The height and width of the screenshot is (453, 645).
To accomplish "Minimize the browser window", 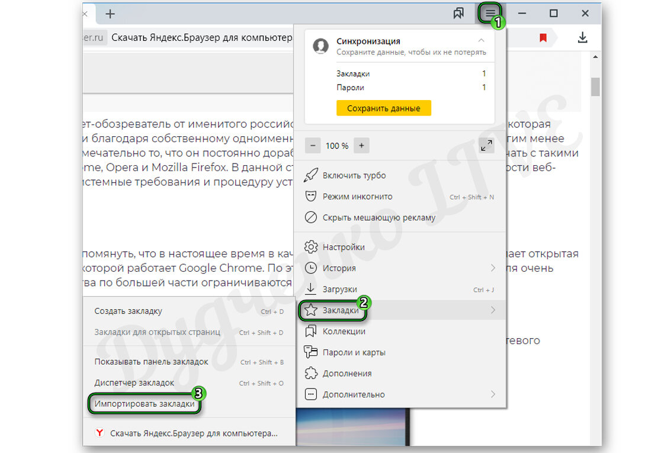I will click(522, 14).
